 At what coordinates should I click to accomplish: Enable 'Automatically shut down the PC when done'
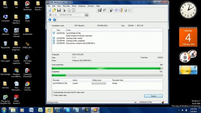click(52, 92)
